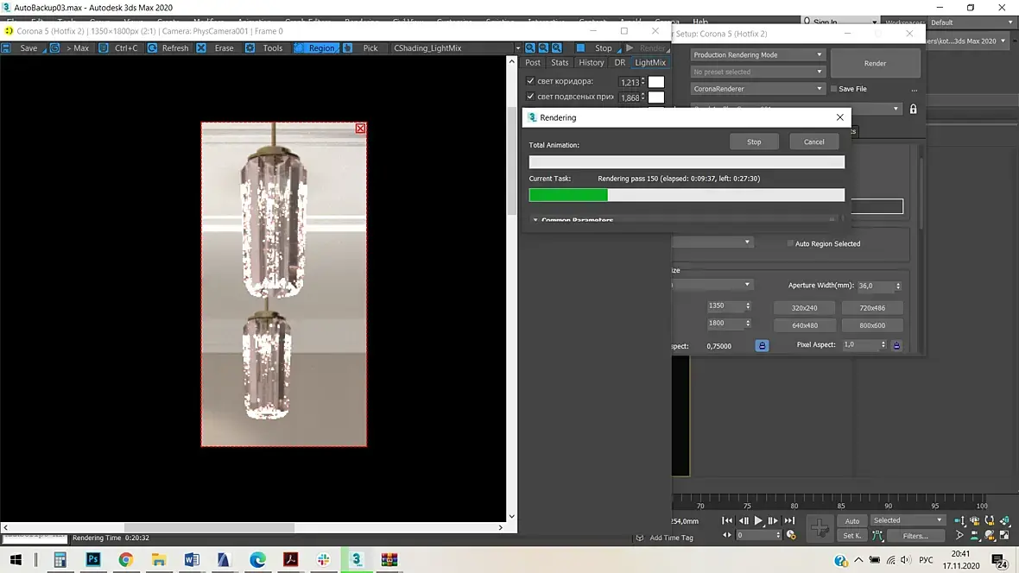The width and height of the screenshot is (1019, 573).
Task: Adjust the width 1350 spinner
Action: click(747, 305)
